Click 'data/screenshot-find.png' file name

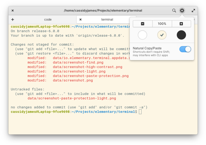coord(78,62)
